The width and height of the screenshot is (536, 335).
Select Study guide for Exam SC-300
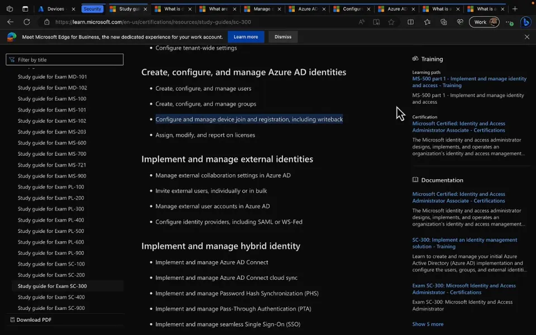click(52, 286)
